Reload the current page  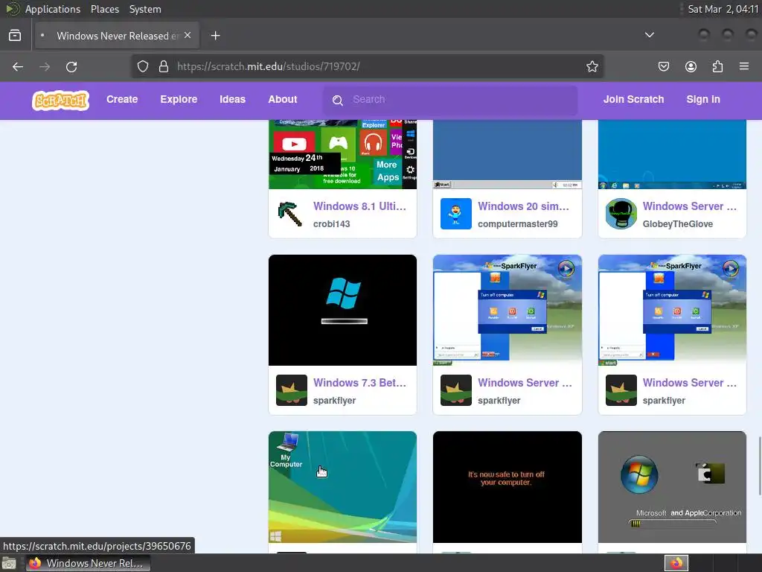[71, 66]
